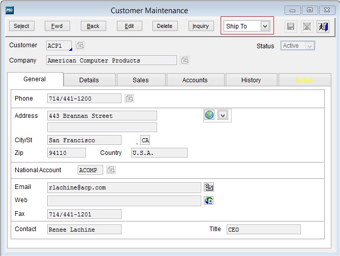The height and width of the screenshot is (256, 340).
Task: Click the Save disk icon in toolbar
Action: pos(291,26)
